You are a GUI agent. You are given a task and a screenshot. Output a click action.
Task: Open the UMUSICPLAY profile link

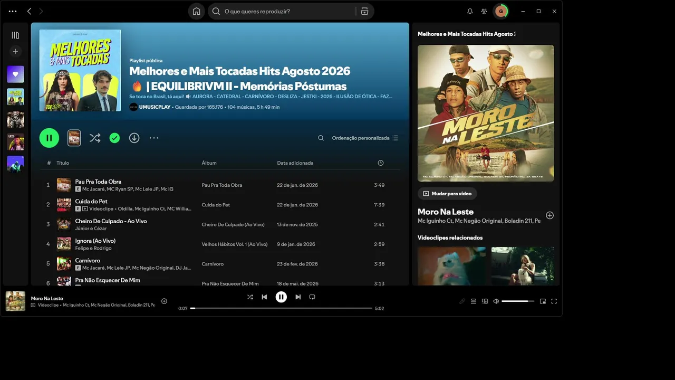tap(155, 107)
